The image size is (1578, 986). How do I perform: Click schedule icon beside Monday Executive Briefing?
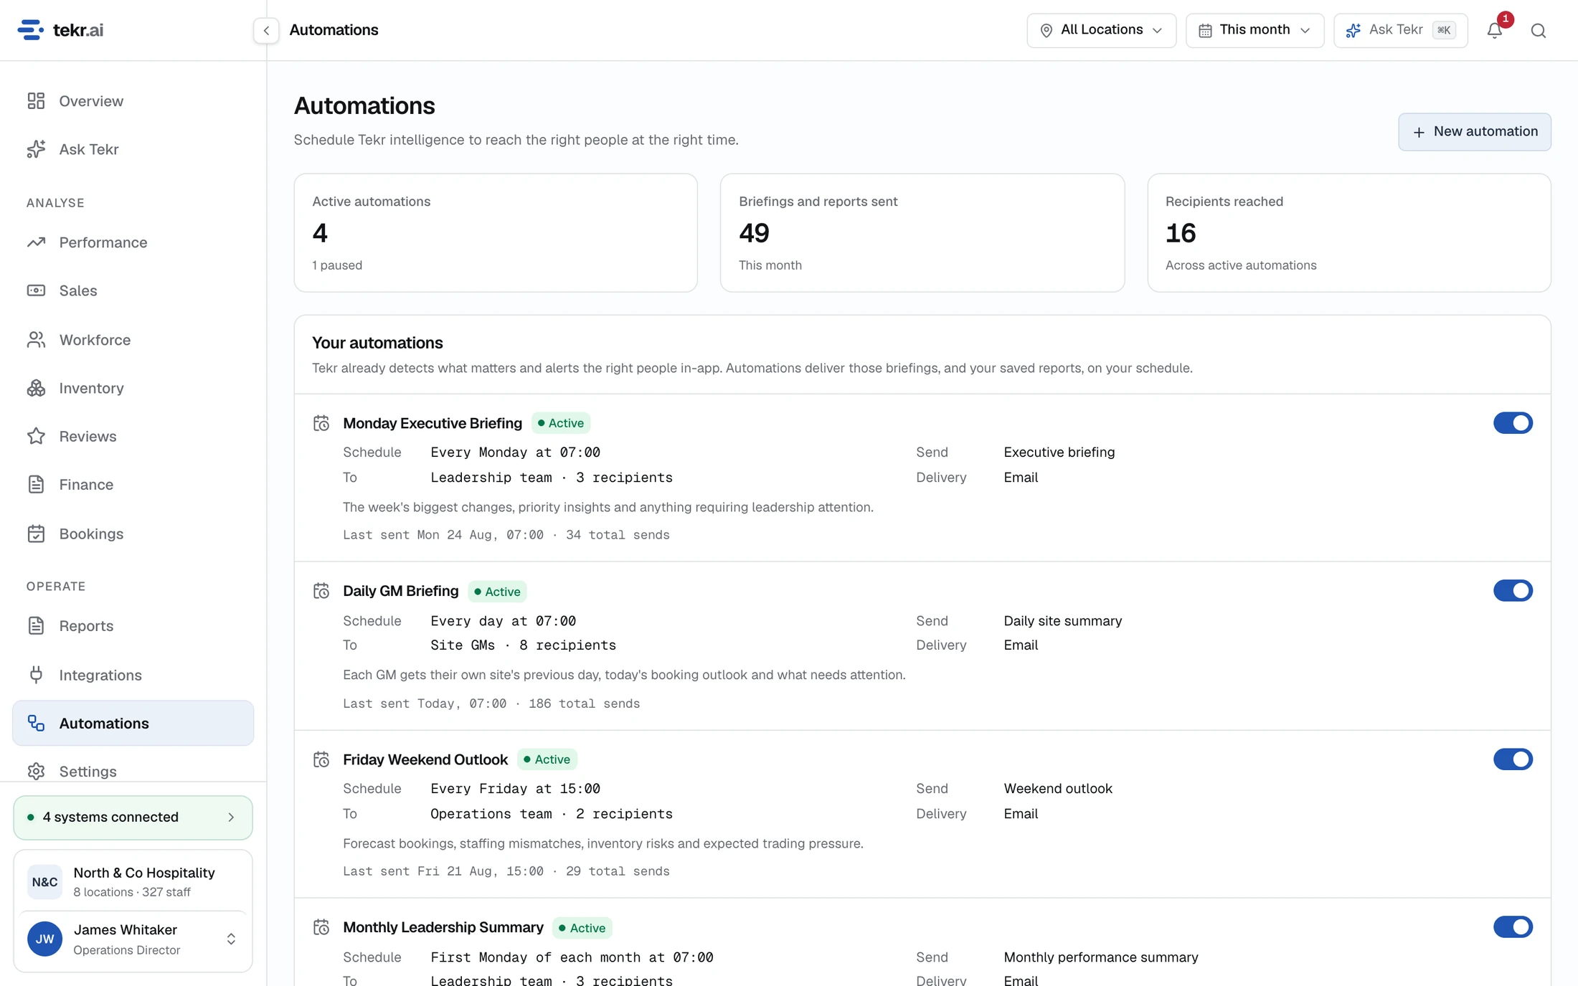click(x=321, y=423)
